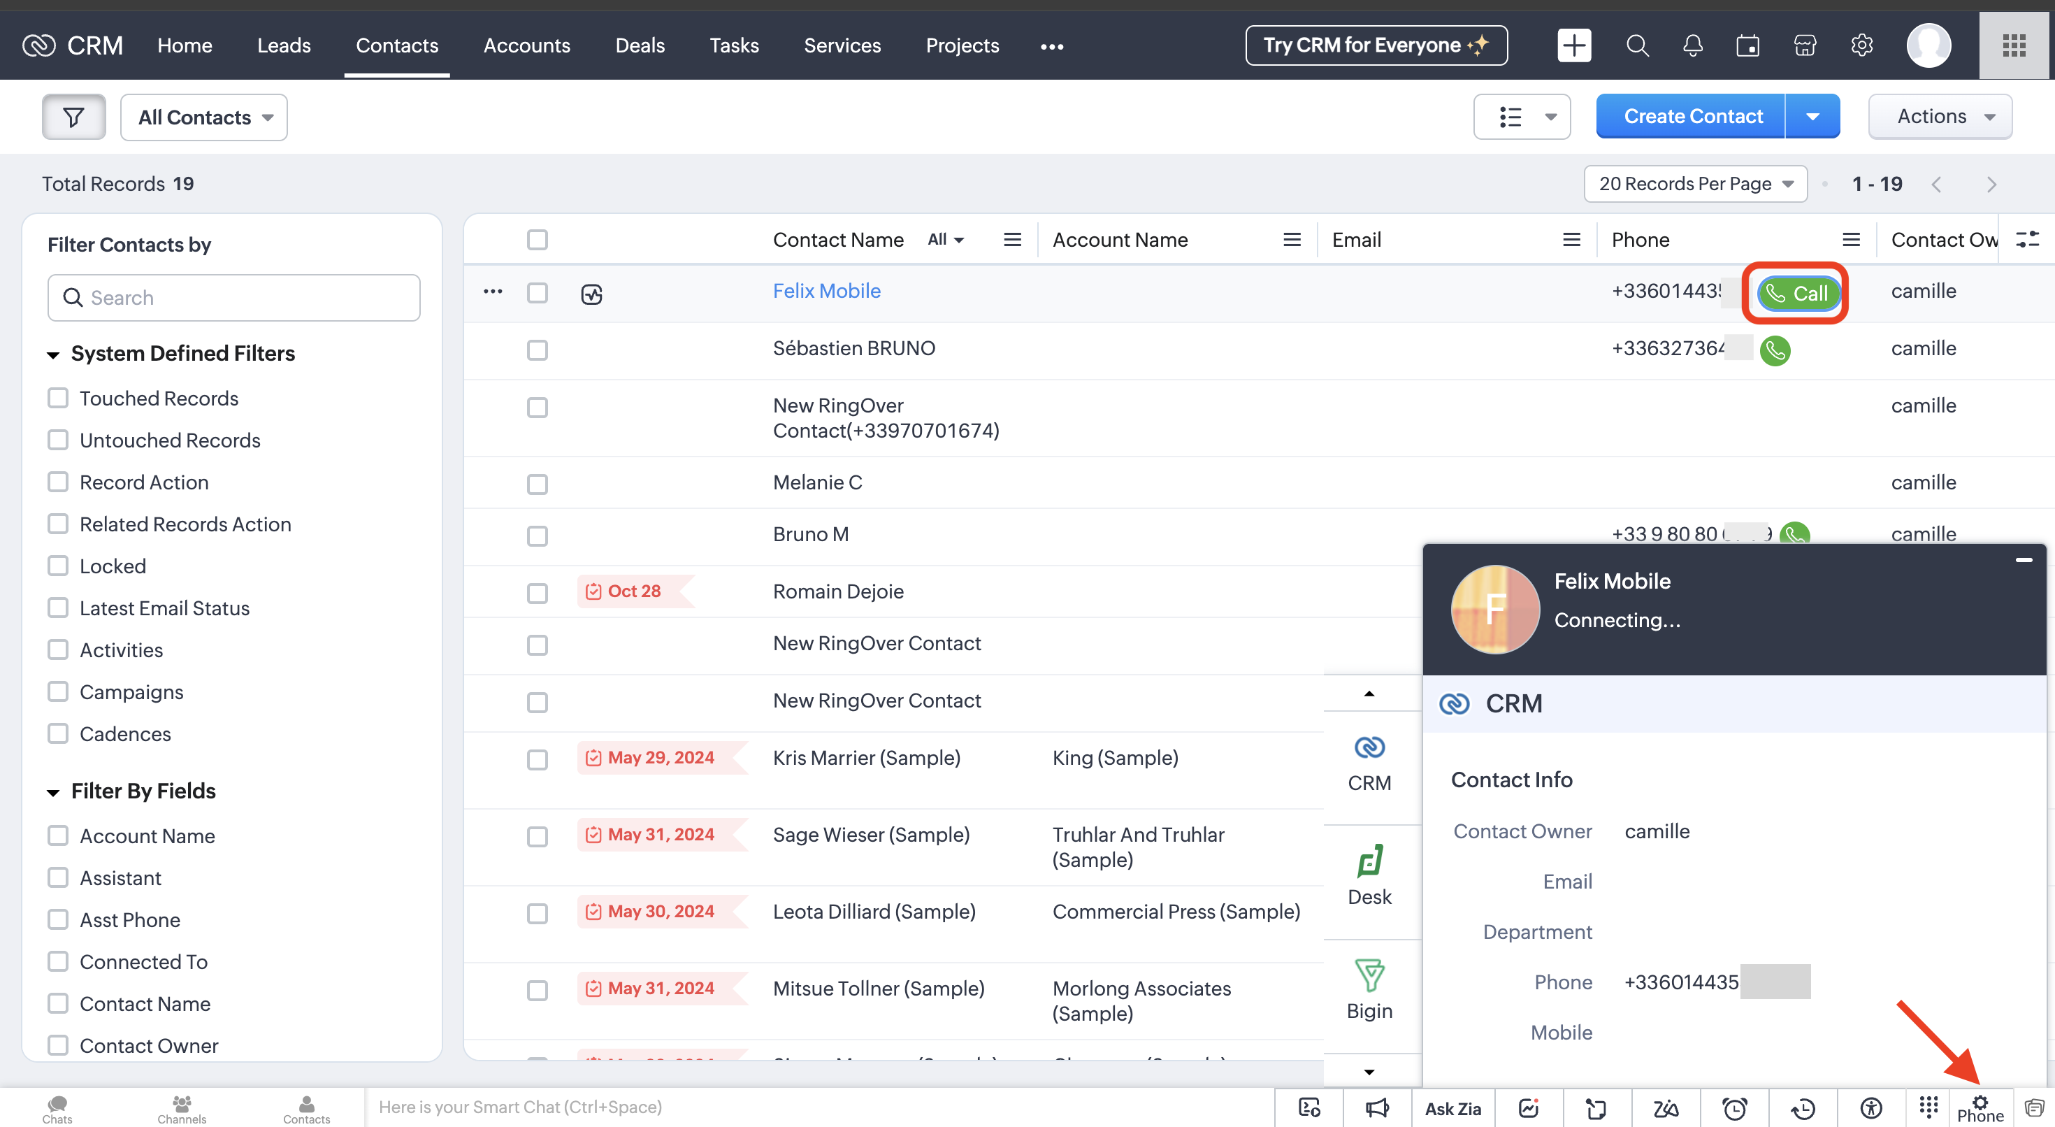Select the Melanie C row checkbox

tap(537, 484)
